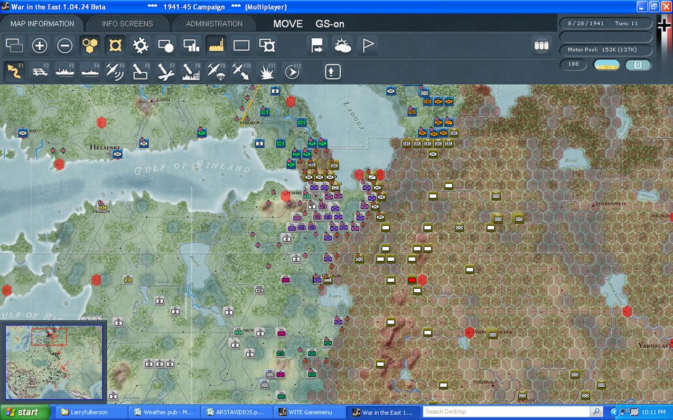This screenshot has height=420, width=673.
Task: Select the F3 naval transport mode icon
Action: point(65,71)
